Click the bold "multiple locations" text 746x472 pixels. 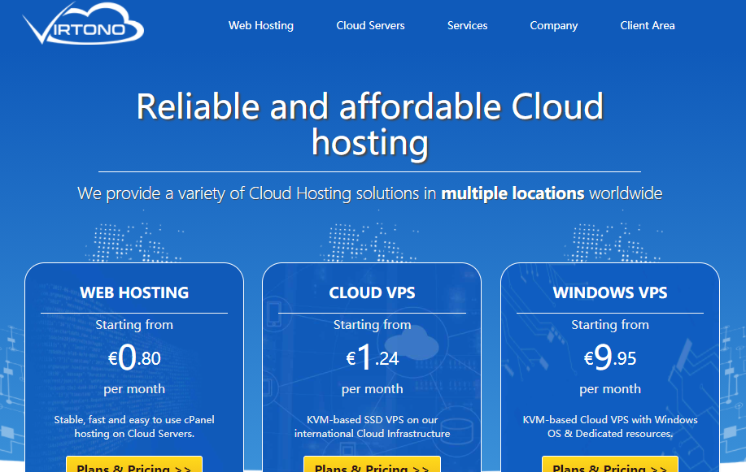[513, 193]
